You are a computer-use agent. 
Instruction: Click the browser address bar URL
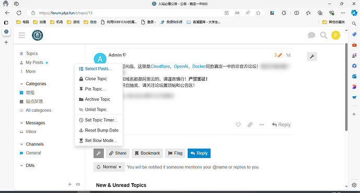[x=66, y=13]
